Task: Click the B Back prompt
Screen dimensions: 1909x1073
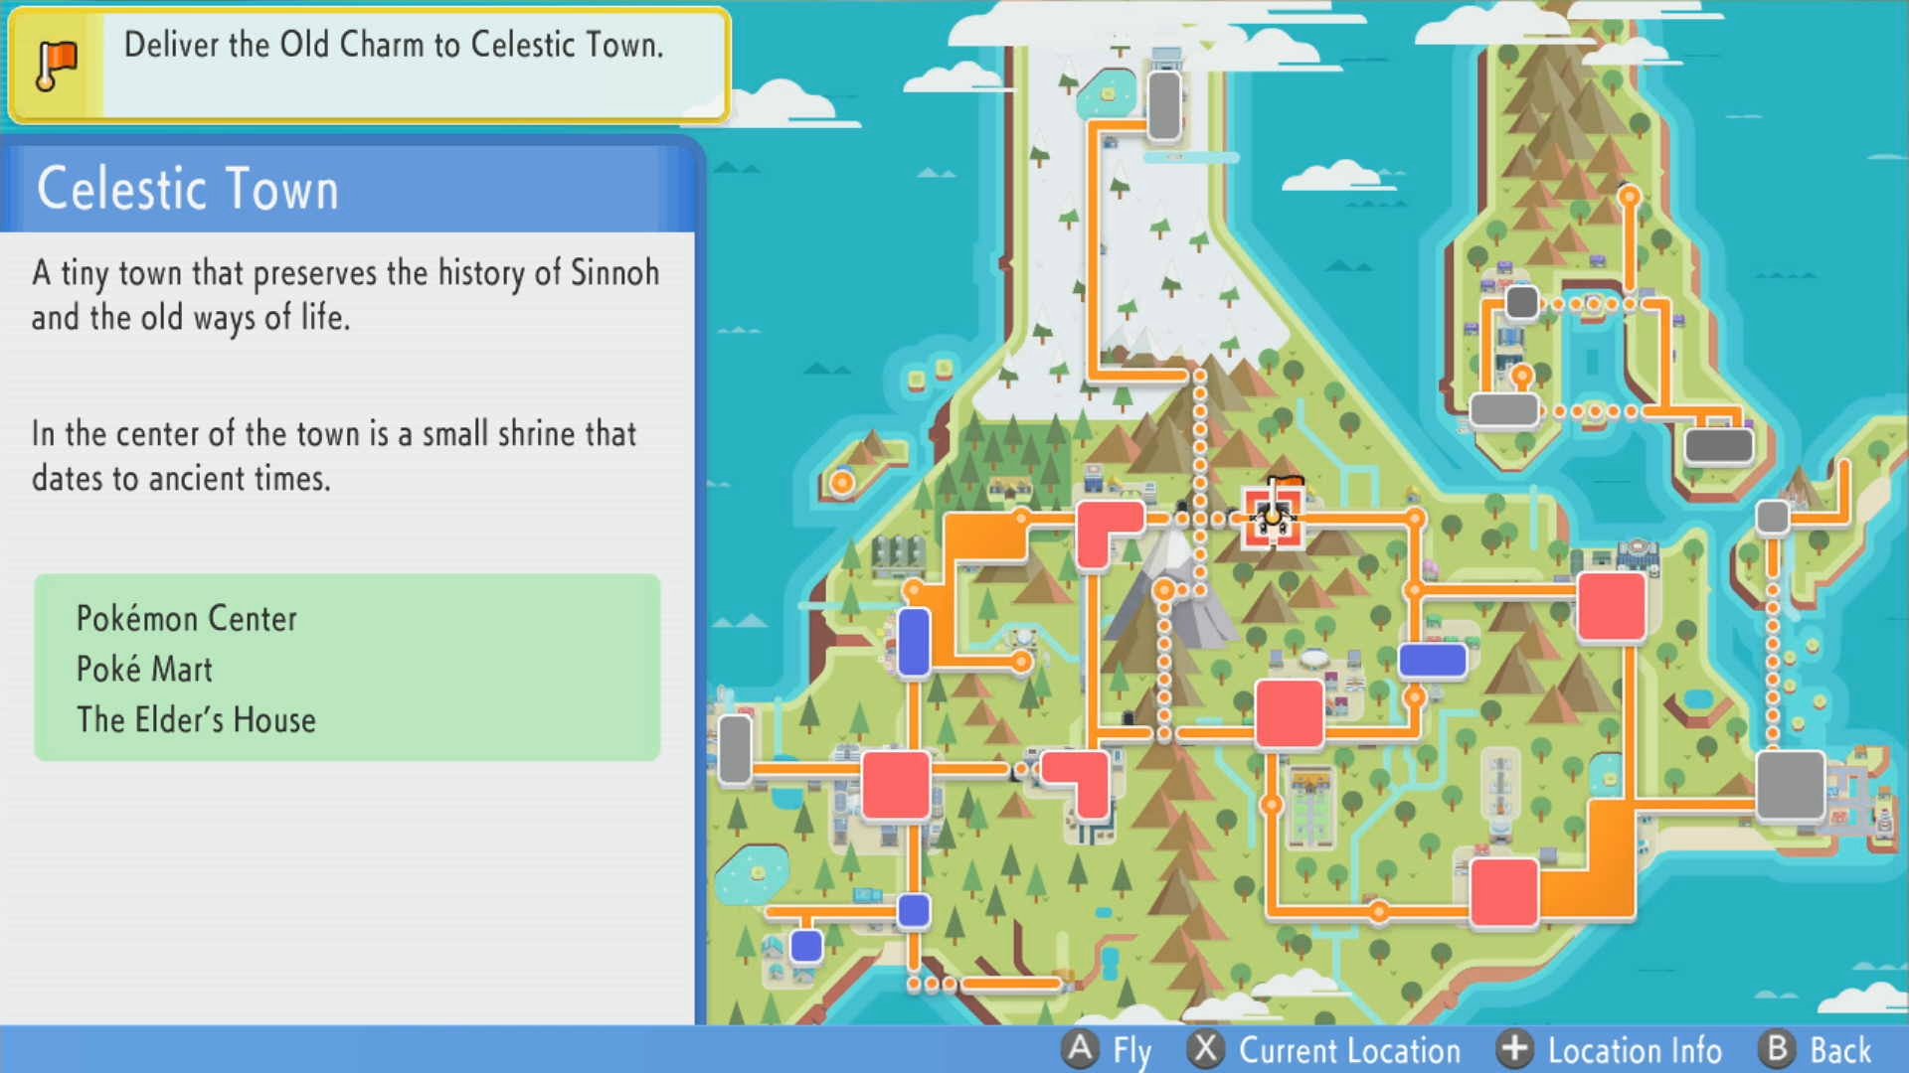Action: (1816, 1049)
